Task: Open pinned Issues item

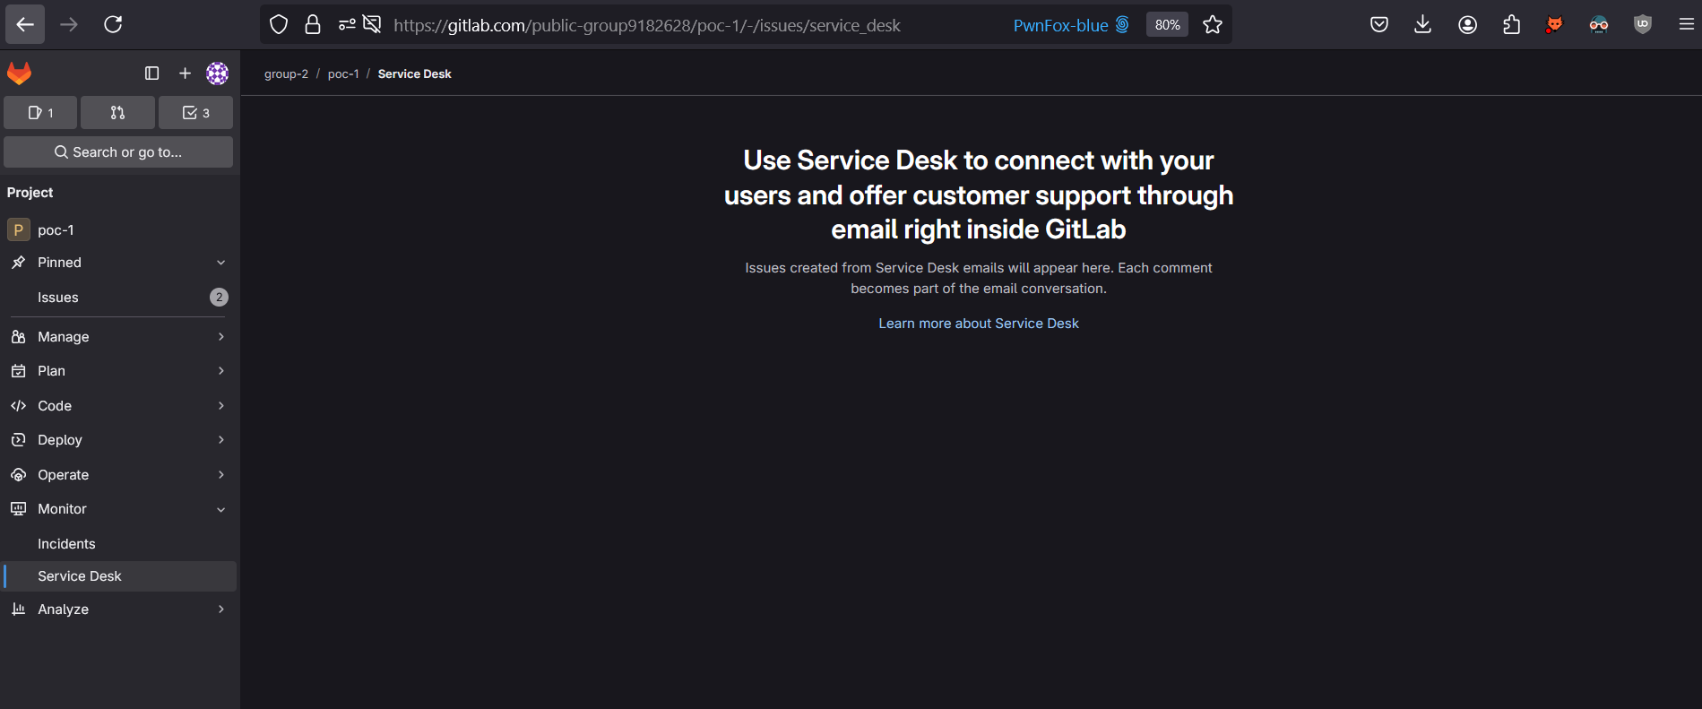Action: pos(58,298)
